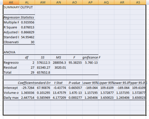The height and width of the screenshot is (119, 149).
Task: Click the ANOVA label cell
Action: [x=11, y=52]
